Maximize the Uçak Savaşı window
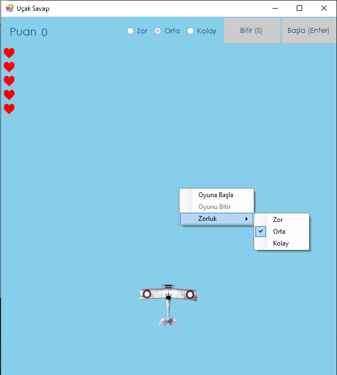 point(299,8)
